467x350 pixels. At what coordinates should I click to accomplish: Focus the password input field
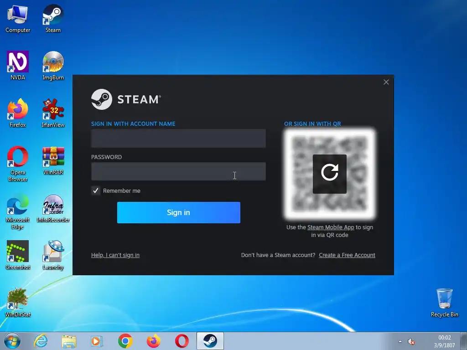(x=178, y=171)
